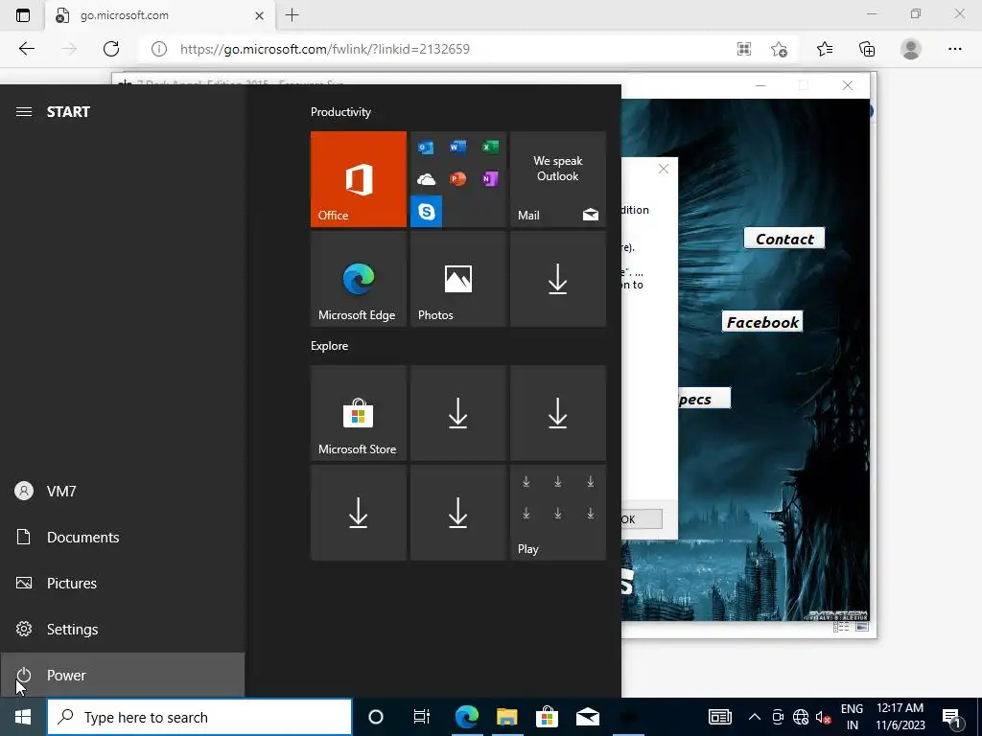The image size is (982, 736).
Task: Click the network globe tray icon
Action: 801,717
